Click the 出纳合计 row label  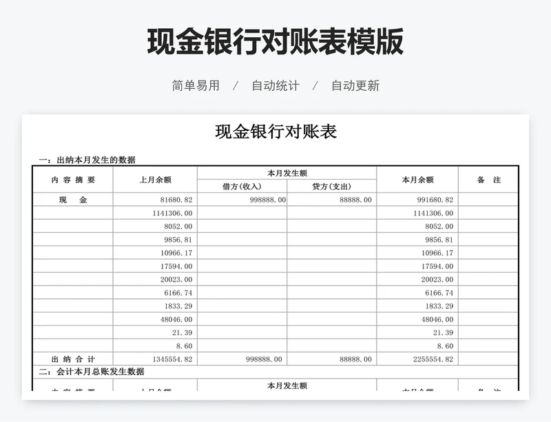tap(73, 359)
